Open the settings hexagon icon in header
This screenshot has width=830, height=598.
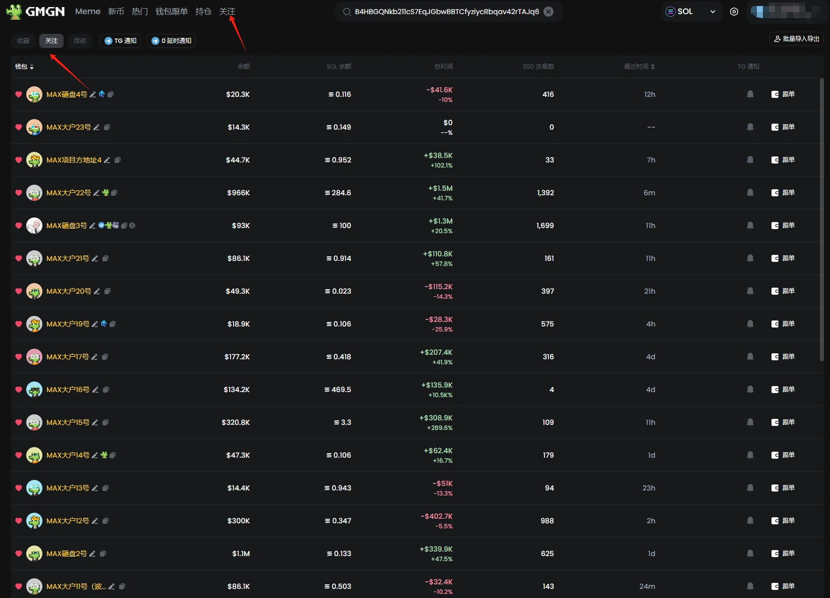[734, 12]
